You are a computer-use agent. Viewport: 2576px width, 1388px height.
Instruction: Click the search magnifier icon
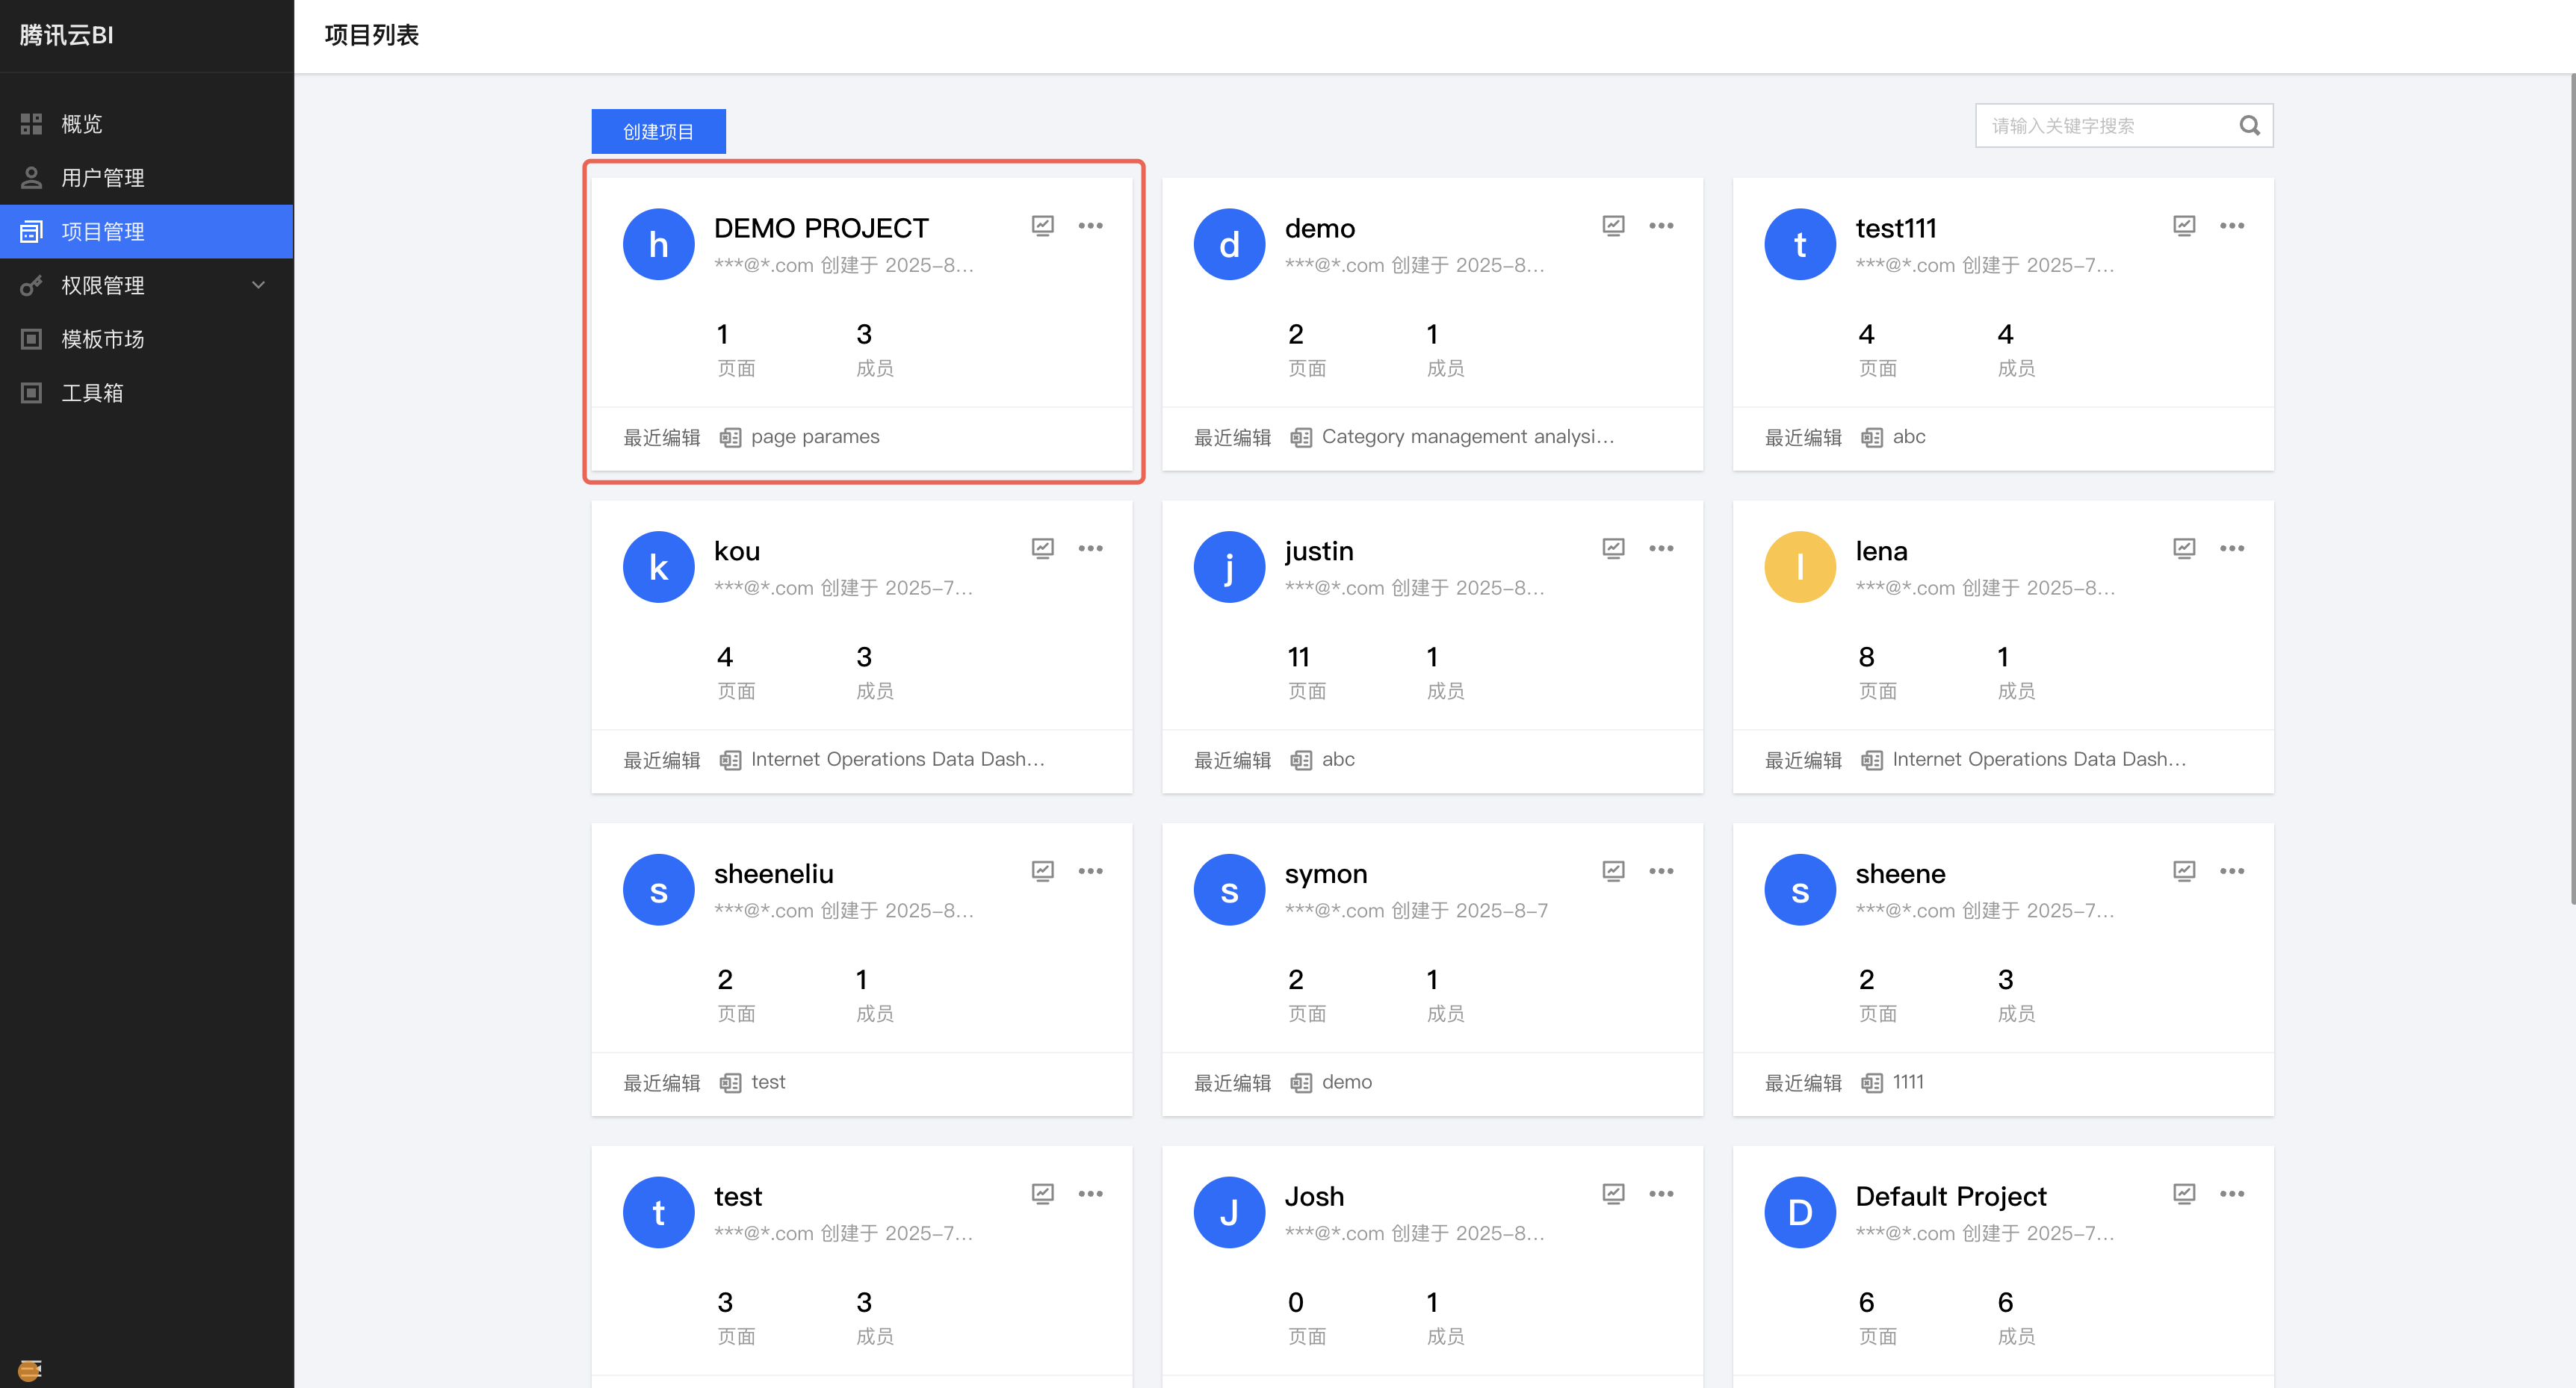pos(2249,125)
